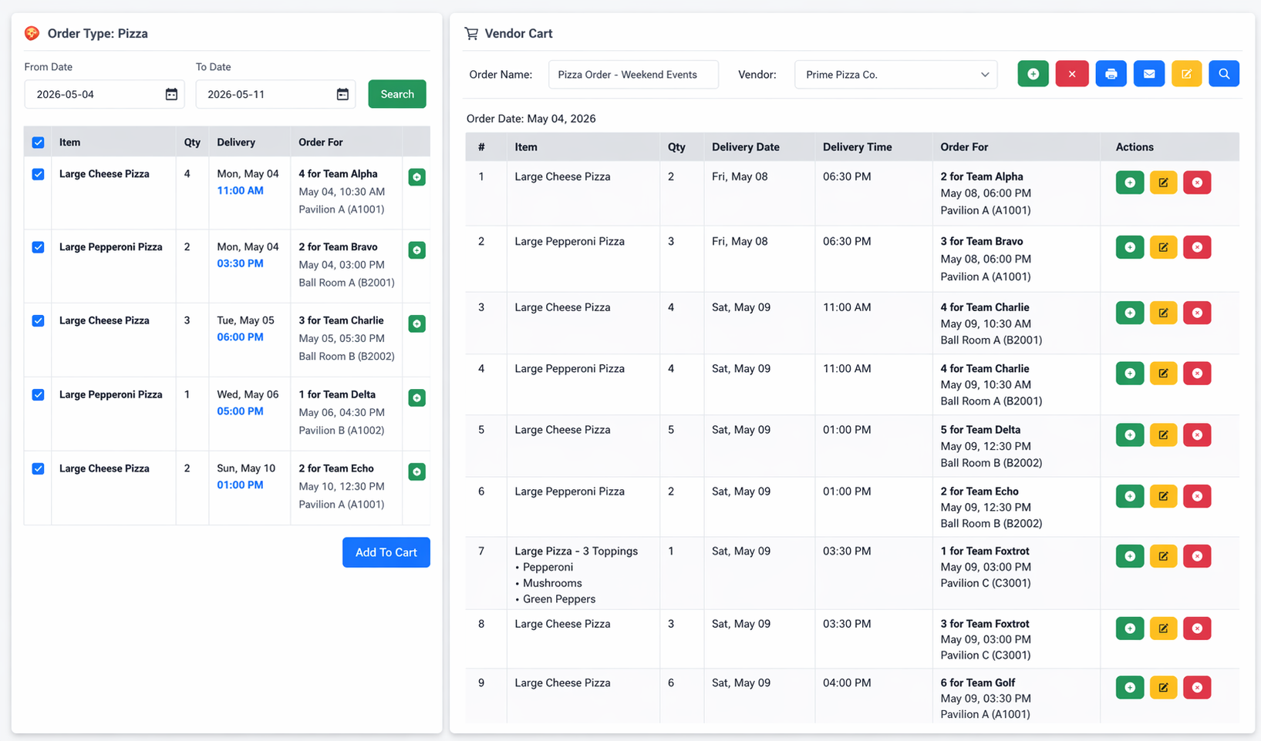Open the Vendor dropdown showing Prime Pizza Co.
This screenshot has width=1261, height=741.
point(895,74)
